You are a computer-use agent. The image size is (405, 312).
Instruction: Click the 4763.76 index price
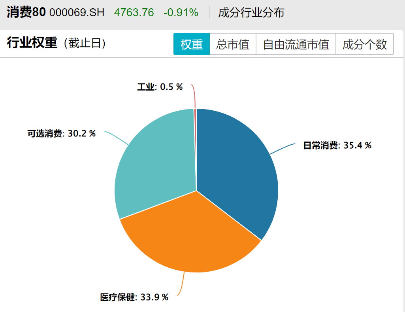134,13
